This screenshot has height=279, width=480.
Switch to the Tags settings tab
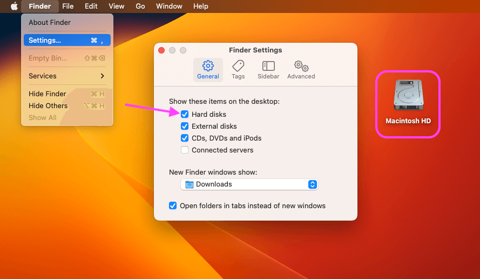238,70
